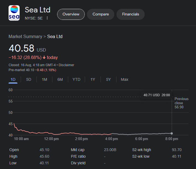Switch to the 5Y chart range
Screen dimensions: 196x169
tap(108, 79)
